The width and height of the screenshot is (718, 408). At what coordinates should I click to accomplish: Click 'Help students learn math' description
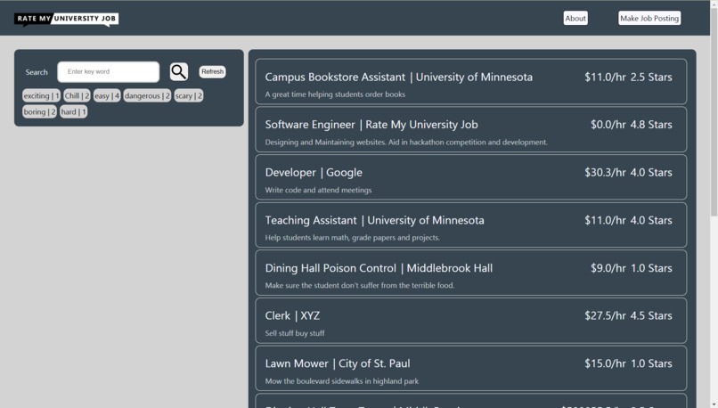point(352,238)
